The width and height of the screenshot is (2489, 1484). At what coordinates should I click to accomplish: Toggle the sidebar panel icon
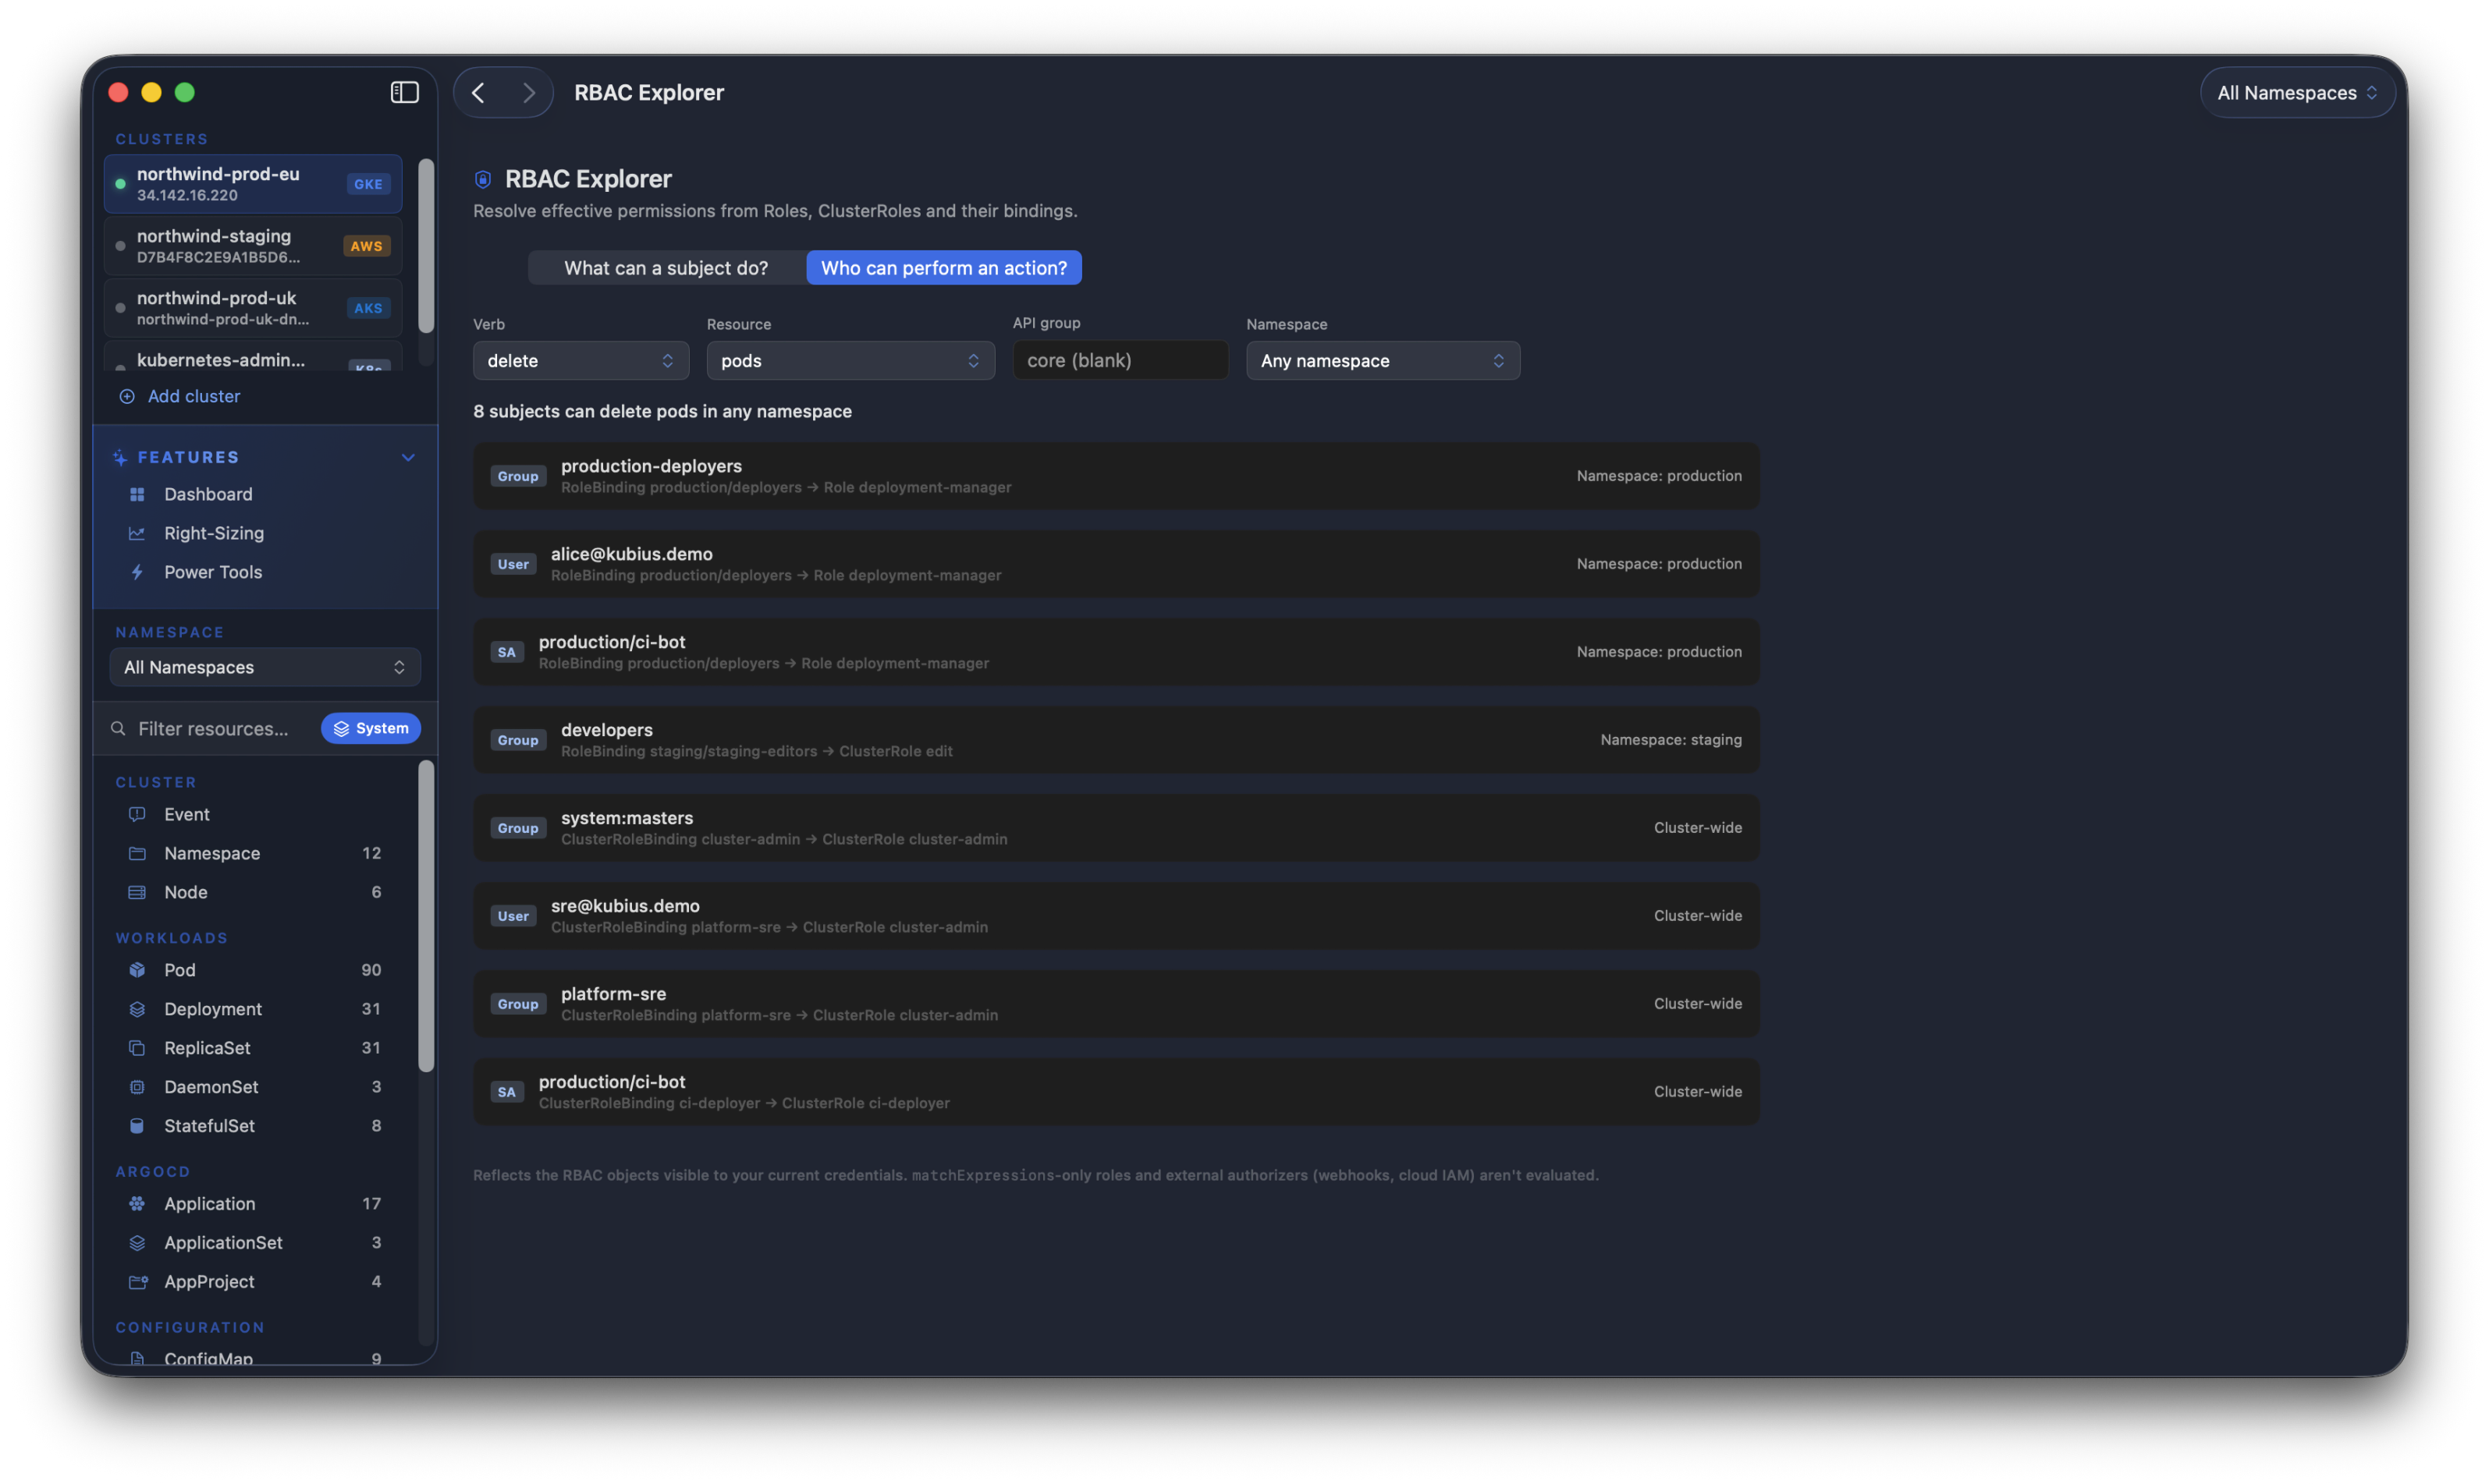point(404,92)
